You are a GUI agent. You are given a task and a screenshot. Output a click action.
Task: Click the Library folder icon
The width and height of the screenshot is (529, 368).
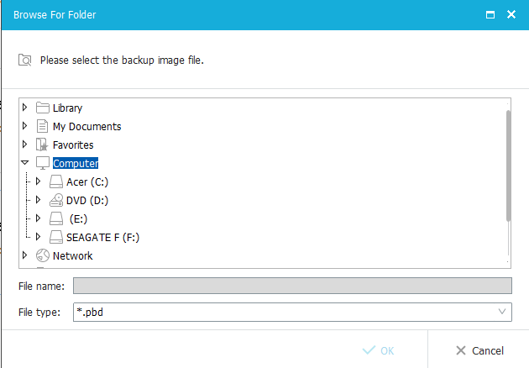[x=43, y=108]
